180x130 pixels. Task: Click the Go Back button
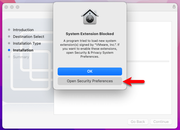coord(138,122)
